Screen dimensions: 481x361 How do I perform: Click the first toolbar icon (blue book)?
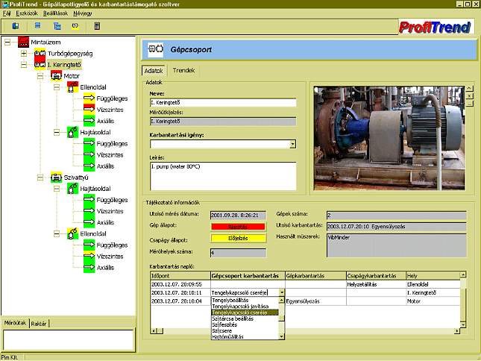(15, 26)
